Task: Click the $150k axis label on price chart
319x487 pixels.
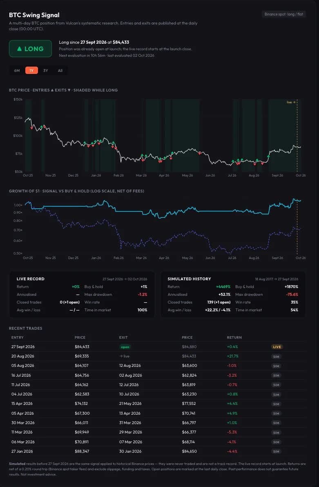Action: (18, 99)
